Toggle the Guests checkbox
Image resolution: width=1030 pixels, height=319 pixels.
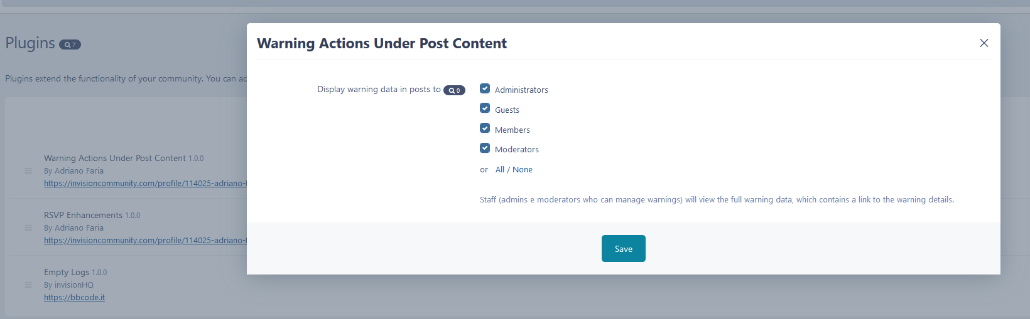[485, 108]
